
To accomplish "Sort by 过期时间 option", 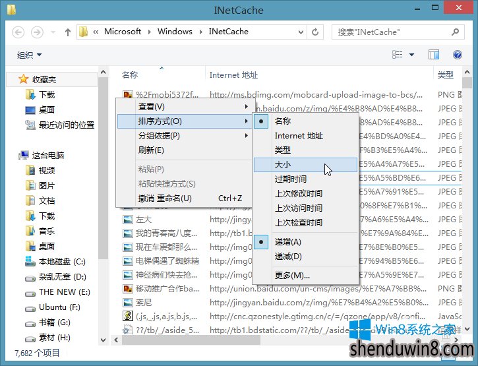I will pyautogui.click(x=305, y=179).
